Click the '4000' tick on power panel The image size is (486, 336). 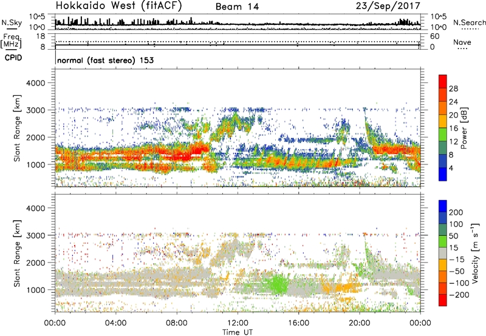(x=36, y=83)
